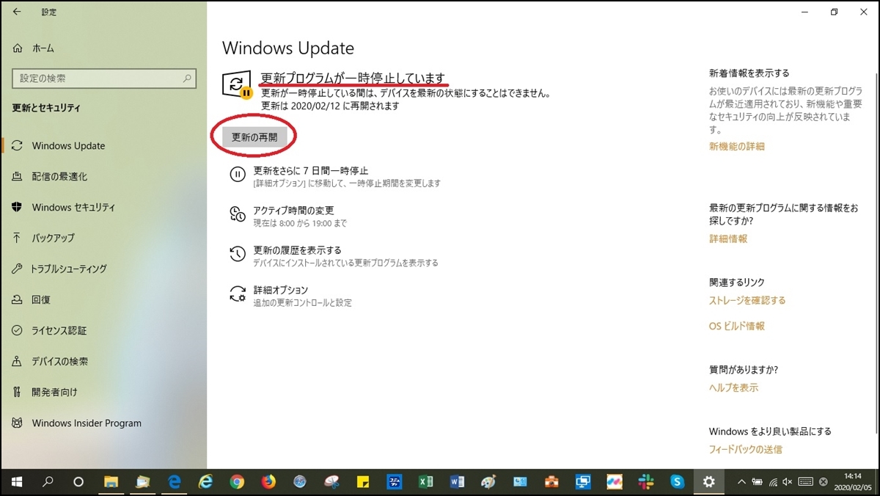The width and height of the screenshot is (880, 496).
Task: Open the Windows Start menu
Action: click(x=18, y=482)
